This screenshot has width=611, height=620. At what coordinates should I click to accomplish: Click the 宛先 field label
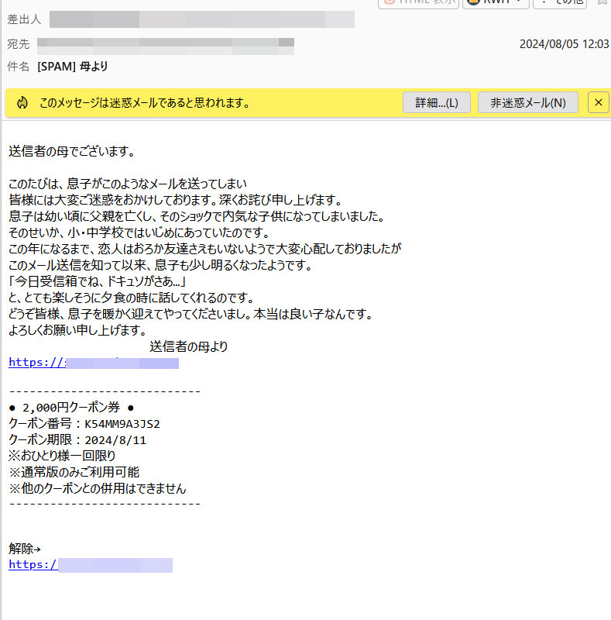click(18, 44)
